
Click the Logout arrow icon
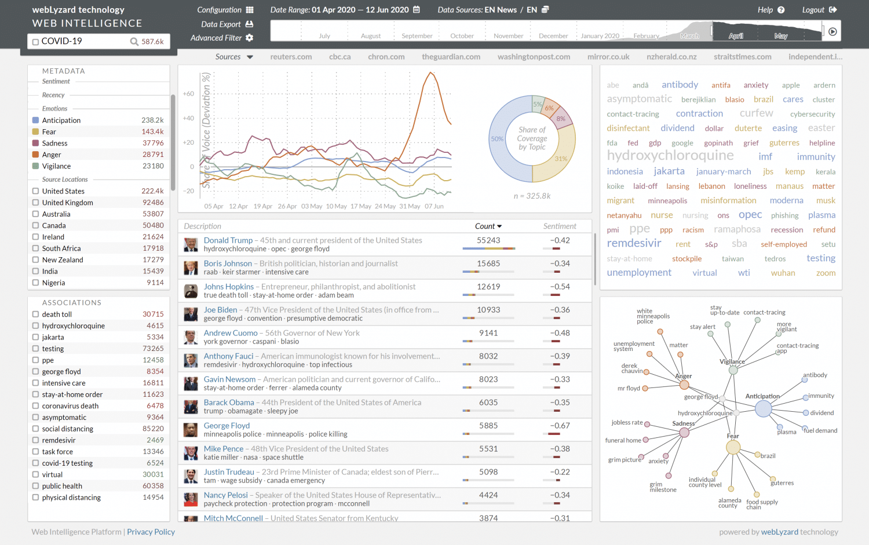(833, 10)
